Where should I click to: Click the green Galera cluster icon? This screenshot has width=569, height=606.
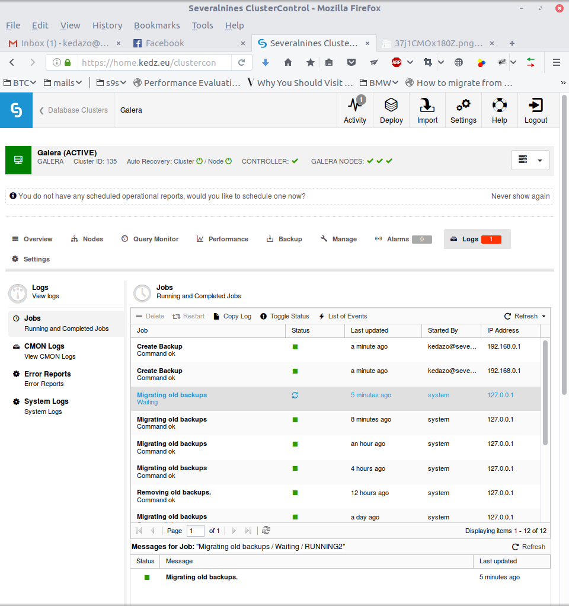point(18,160)
